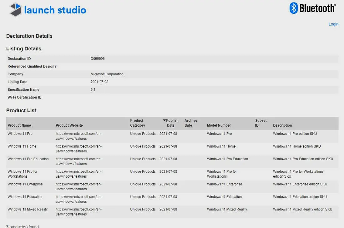Open the website link for Windows 11 Pro for Workstations

(78, 174)
